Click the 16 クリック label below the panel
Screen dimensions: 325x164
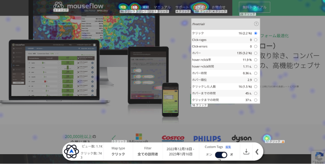(199, 105)
